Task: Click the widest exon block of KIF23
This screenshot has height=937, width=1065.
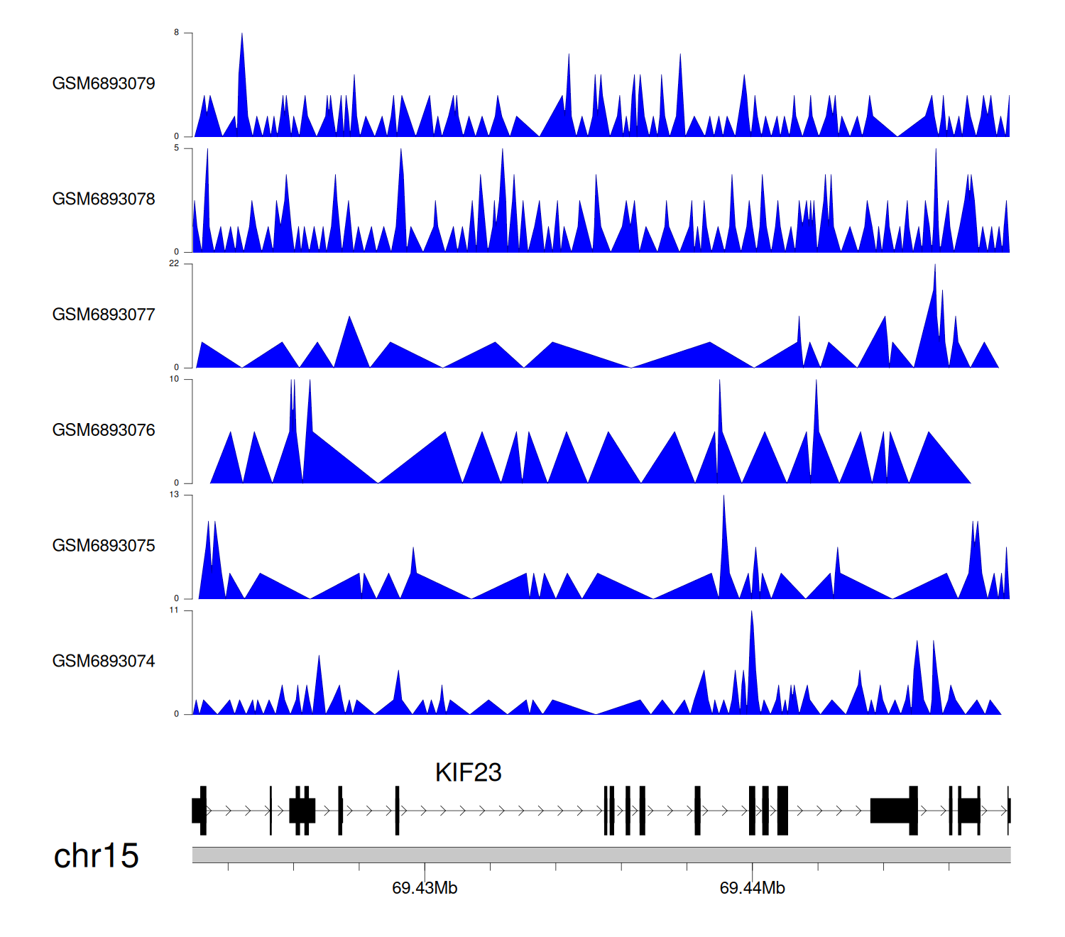Action: click(890, 811)
